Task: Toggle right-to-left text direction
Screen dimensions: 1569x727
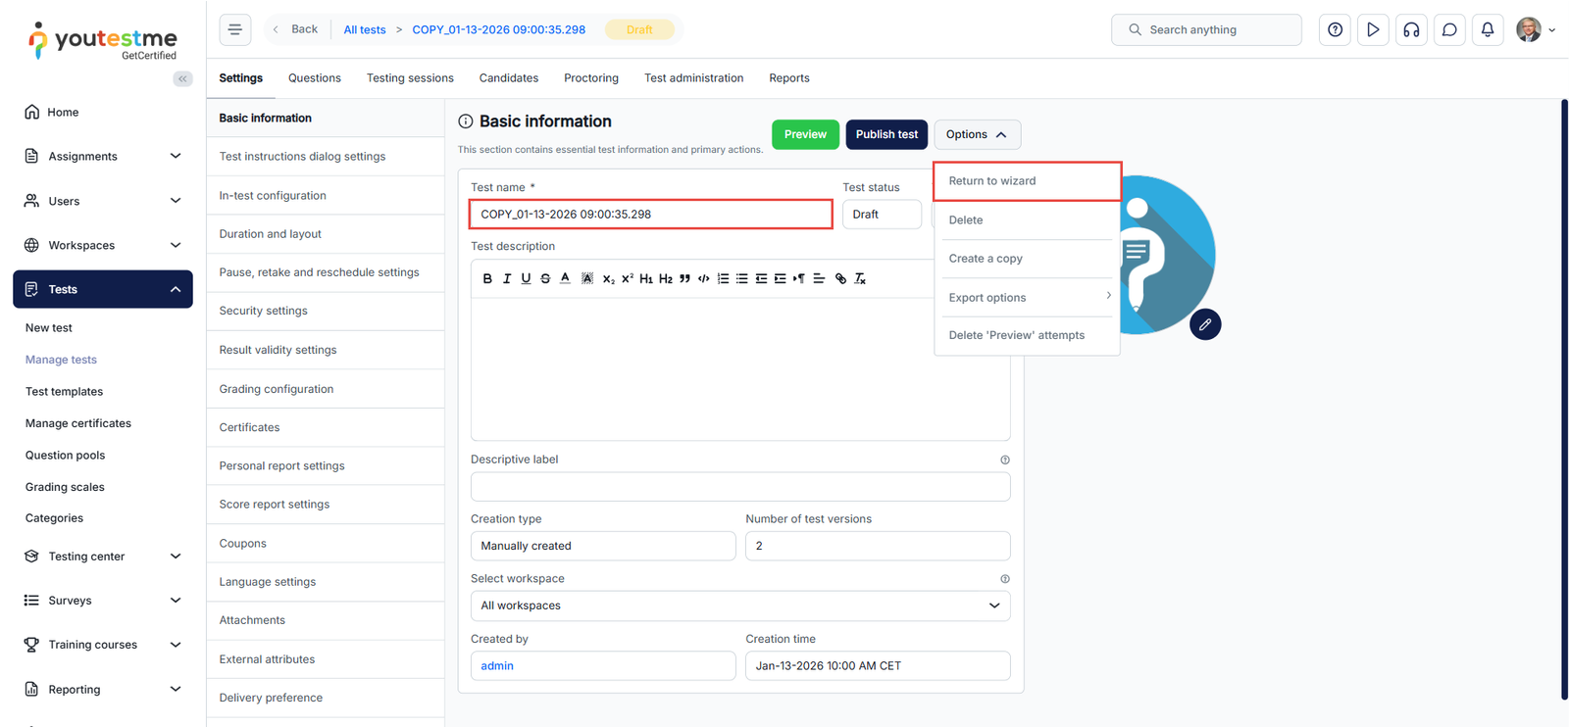Action: coord(799,279)
